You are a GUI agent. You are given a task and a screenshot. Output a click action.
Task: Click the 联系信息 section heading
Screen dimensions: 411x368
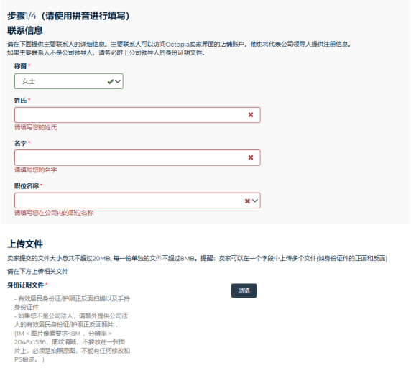pos(25,30)
